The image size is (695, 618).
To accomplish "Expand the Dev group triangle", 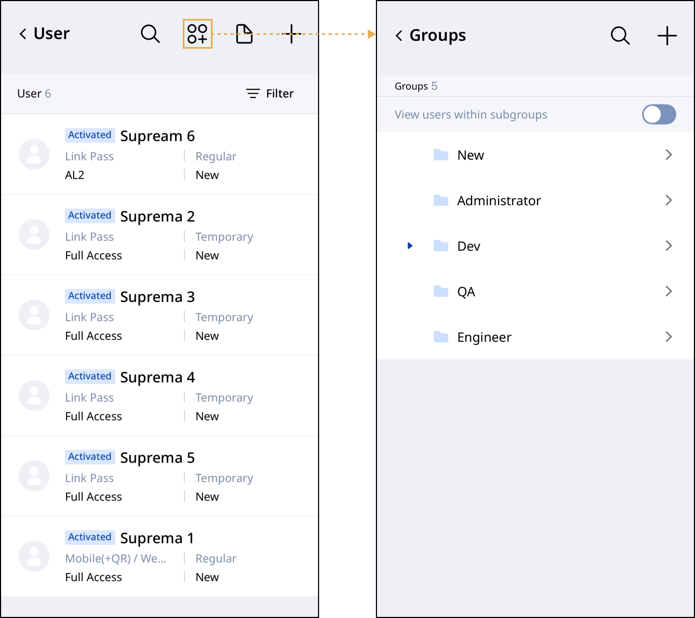I will [x=410, y=246].
